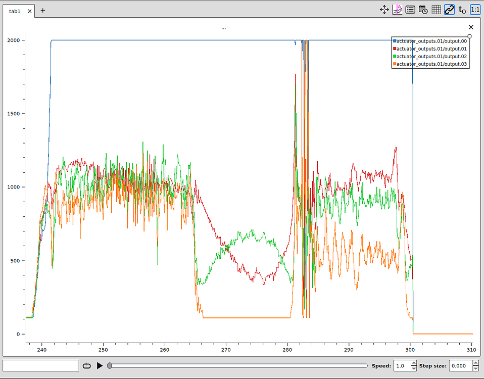Image resolution: width=484 pixels, height=379 pixels.
Task: Click the plot title ellipsis placeholder
Action: coord(223,28)
